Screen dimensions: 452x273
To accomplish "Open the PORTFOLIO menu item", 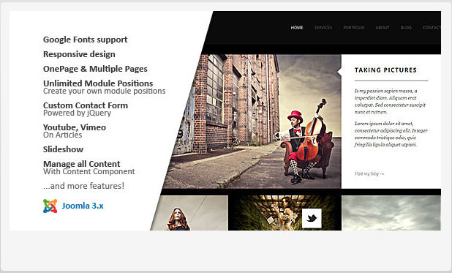I will tap(354, 28).
